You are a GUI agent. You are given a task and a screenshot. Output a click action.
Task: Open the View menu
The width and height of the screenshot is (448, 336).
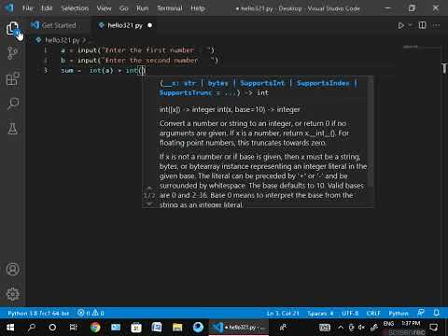point(104,8)
